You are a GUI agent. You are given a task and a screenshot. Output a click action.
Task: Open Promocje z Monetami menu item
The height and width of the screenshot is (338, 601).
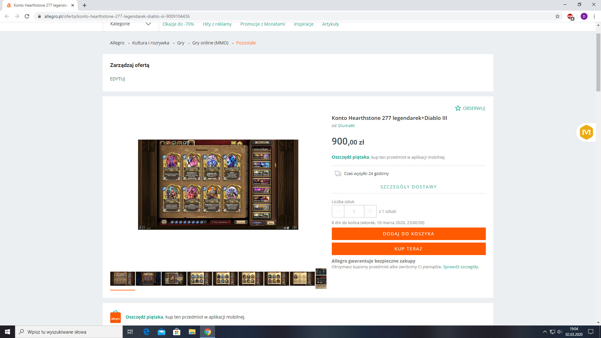point(263,24)
